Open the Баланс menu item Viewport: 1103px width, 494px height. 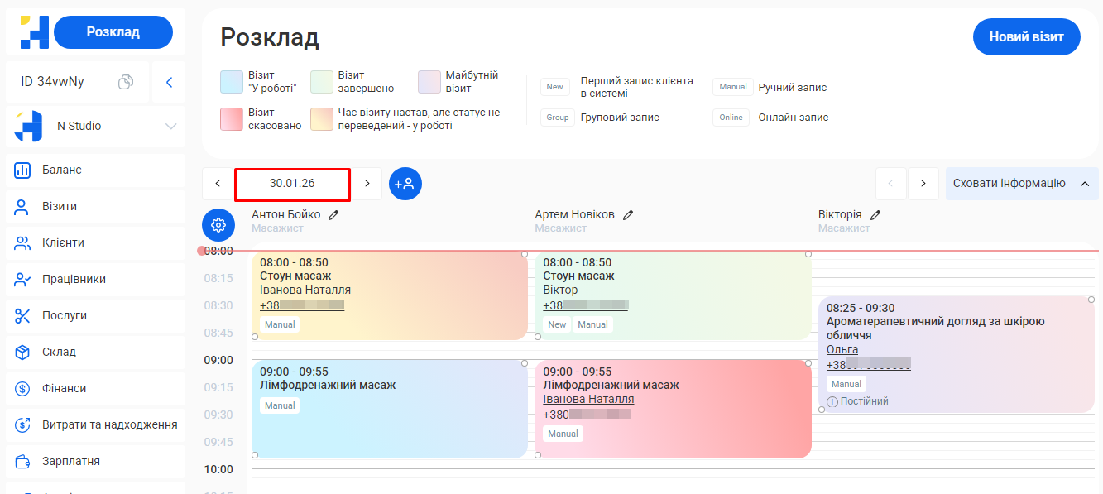pos(62,170)
